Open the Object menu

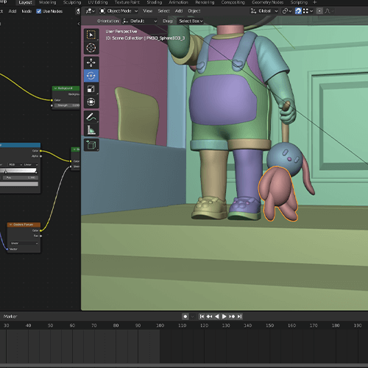[x=194, y=11]
